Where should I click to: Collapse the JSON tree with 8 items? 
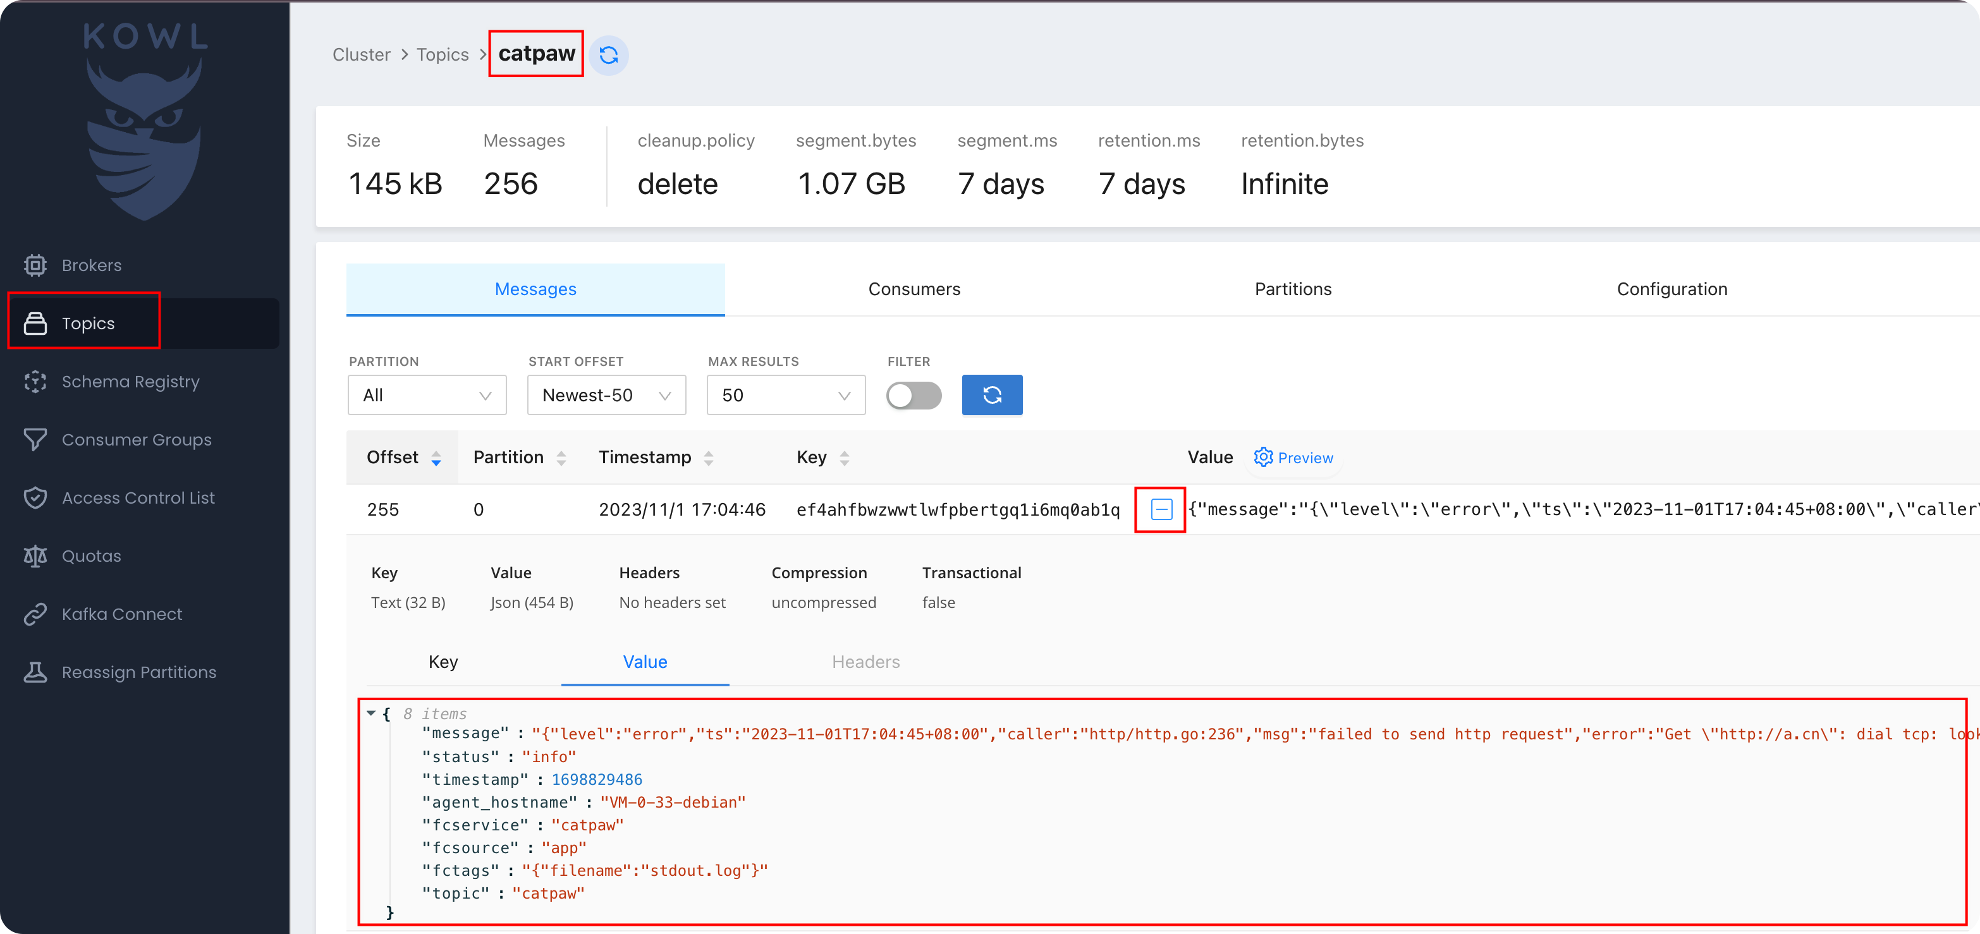[x=371, y=713]
